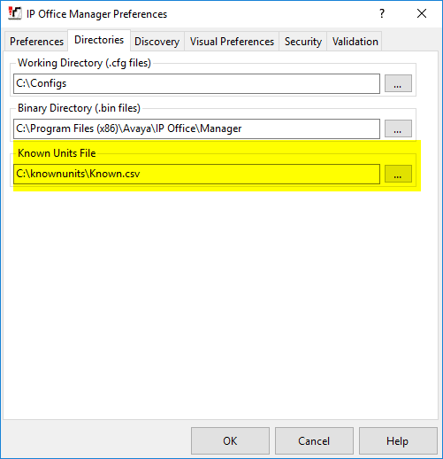
Task: Browse for the Working Directory folder
Action: 398,83
